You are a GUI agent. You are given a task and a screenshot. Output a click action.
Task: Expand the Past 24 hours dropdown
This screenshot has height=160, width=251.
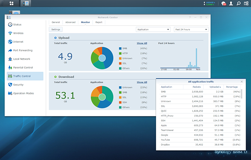click(x=191, y=29)
